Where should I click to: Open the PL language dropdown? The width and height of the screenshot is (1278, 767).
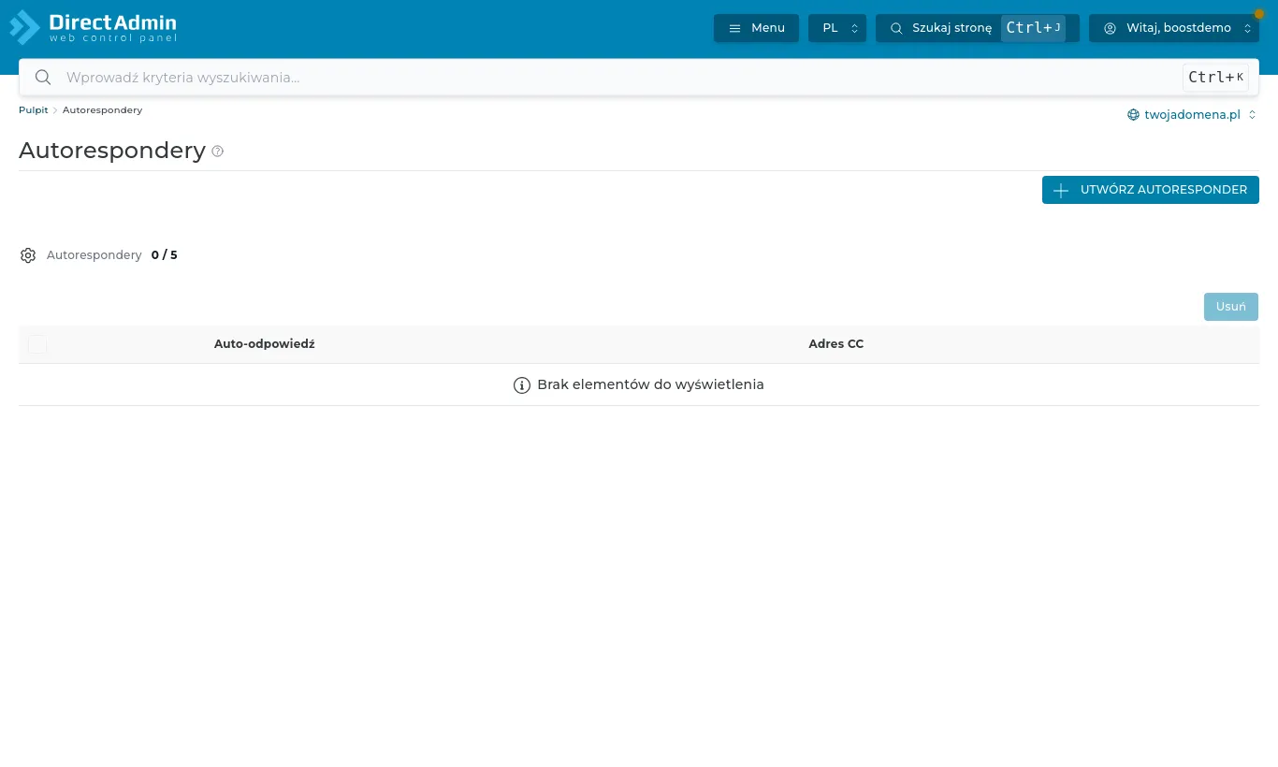[x=837, y=28]
